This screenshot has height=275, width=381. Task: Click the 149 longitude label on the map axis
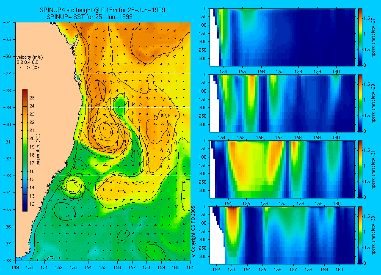[15, 267]
